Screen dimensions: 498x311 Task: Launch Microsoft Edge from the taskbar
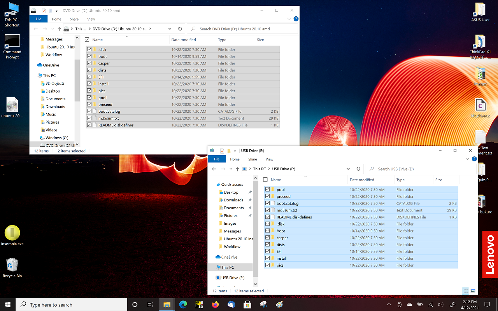(183, 305)
